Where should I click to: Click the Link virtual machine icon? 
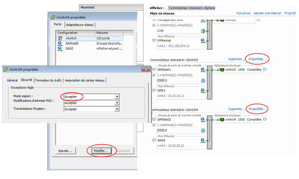click(x=203, y=31)
